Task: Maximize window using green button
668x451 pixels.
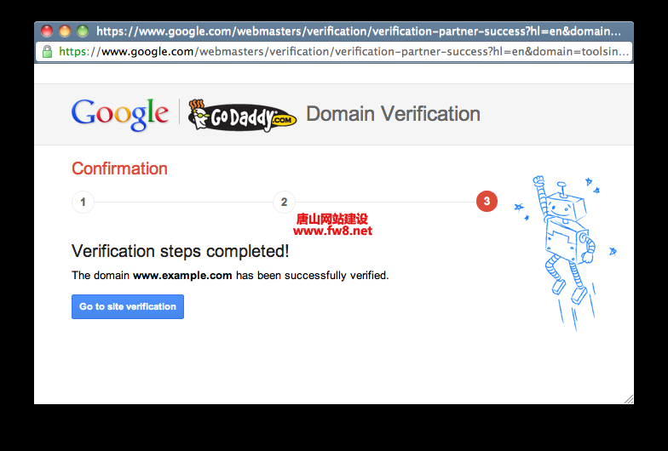Action: click(83, 31)
